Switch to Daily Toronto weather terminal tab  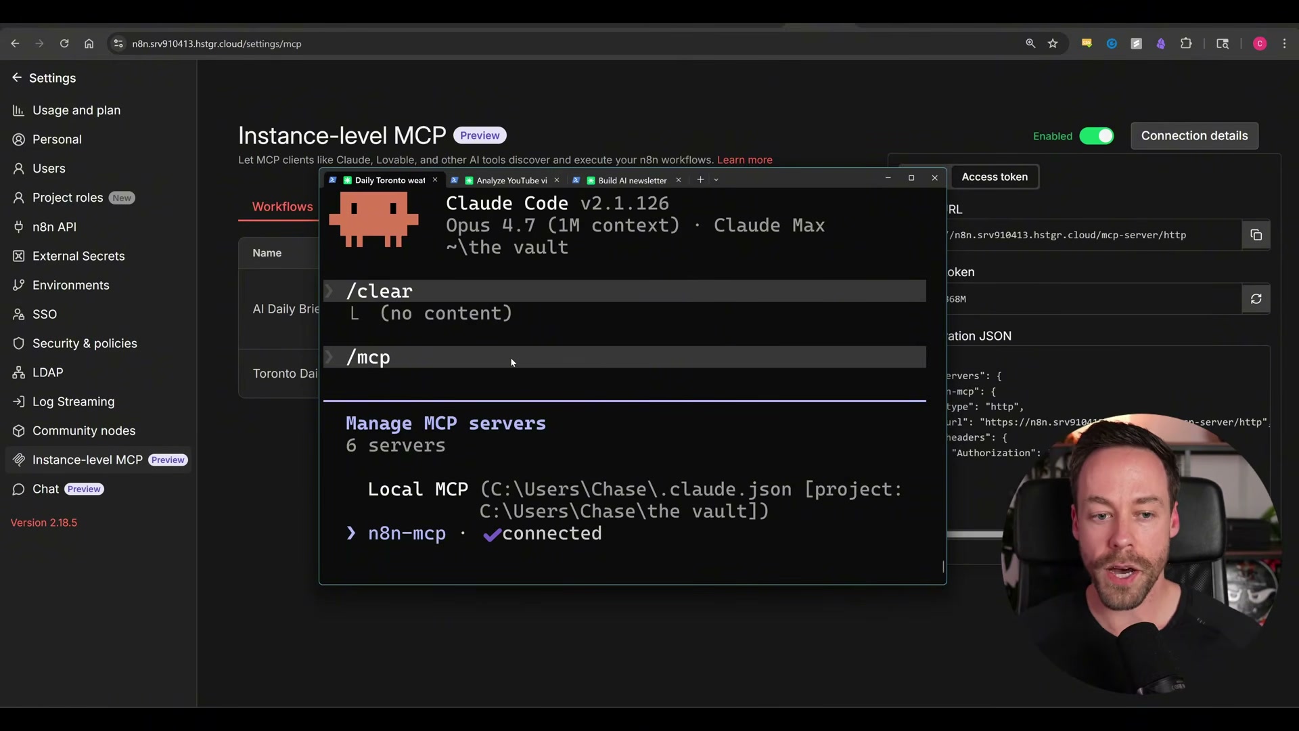click(x=384, y=180)
